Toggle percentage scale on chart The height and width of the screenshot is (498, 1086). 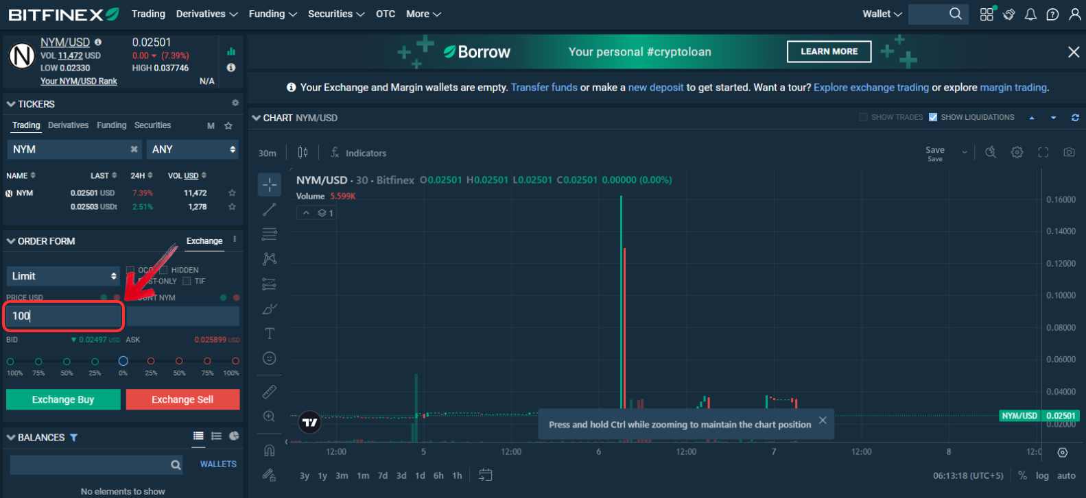coord(1022,475)
